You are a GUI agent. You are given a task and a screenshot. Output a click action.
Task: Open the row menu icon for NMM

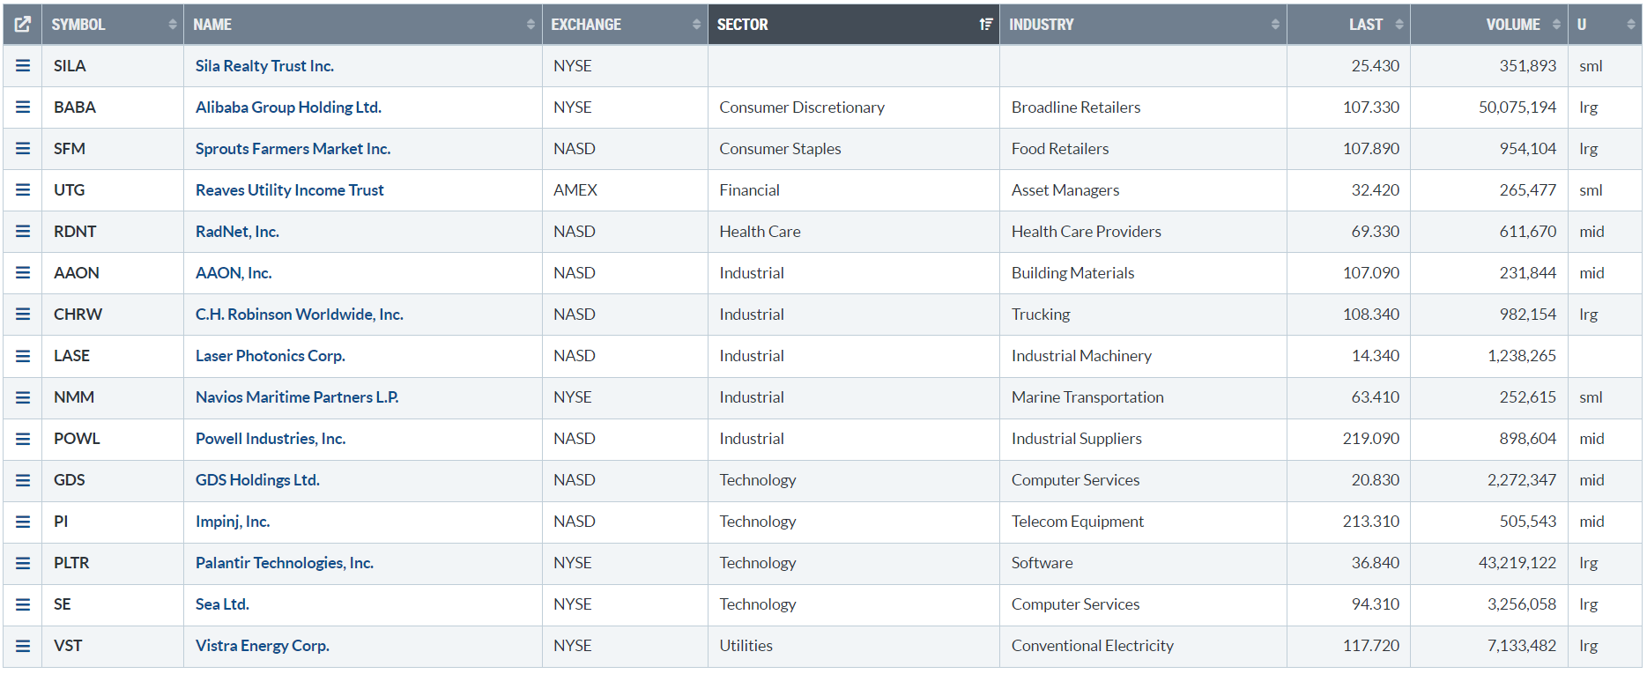pyautogui.click(x=23, y=397)
